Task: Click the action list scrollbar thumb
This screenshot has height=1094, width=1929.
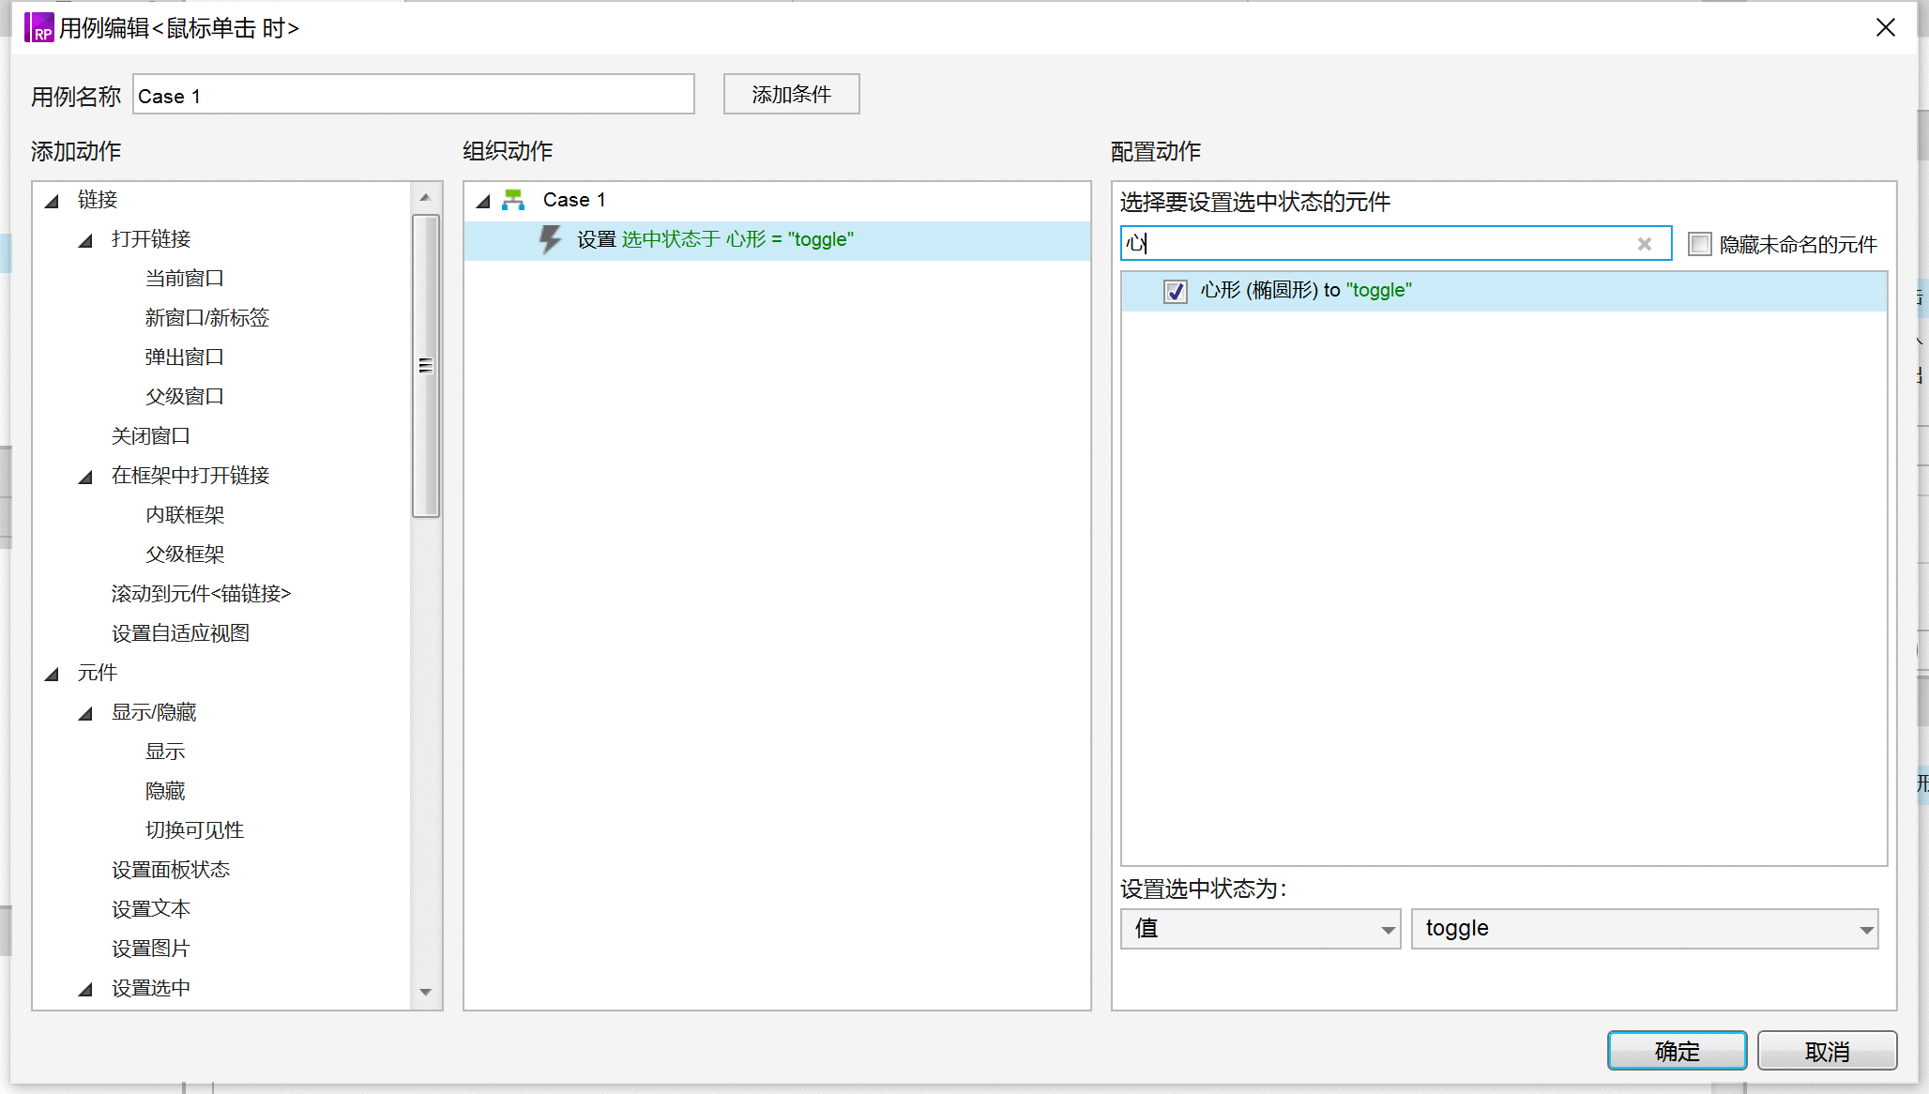Action: [426, 366]
